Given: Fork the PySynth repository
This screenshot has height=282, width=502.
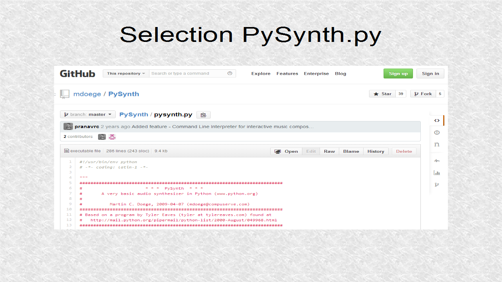Looking at the screenshot, I should point(423,94).
